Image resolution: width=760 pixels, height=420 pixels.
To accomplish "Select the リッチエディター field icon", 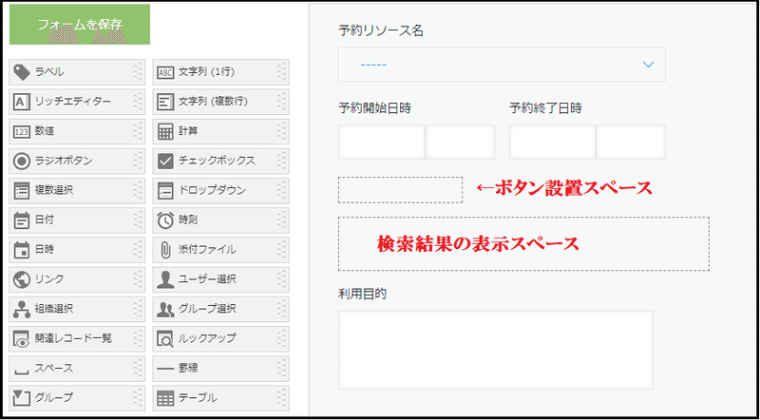I will [x=20, y=102].
